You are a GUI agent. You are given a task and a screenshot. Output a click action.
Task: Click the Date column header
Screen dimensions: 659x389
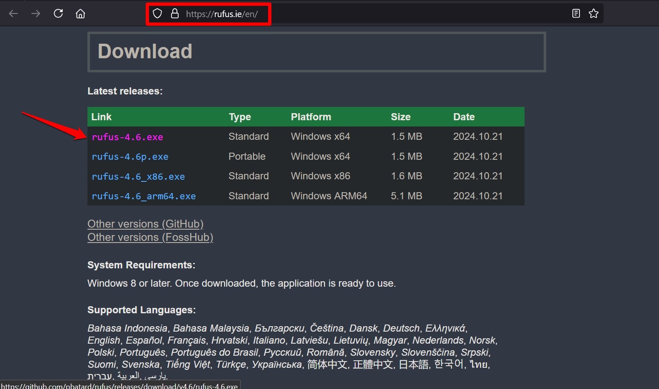pyautogui.click(x=464, y=117)
